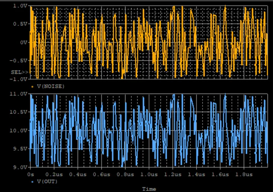Click the 10.5V axis label
This screenshot has height=192, width=273.
click(x=18, y=112)
